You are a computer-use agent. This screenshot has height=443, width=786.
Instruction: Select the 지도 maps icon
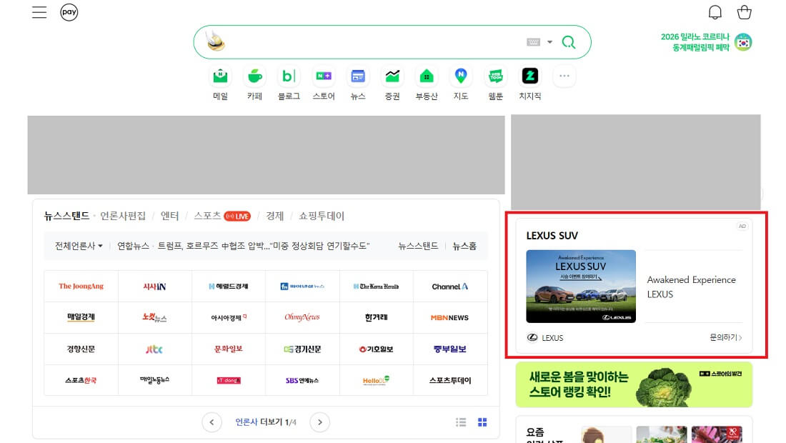(x=461, y=76)
